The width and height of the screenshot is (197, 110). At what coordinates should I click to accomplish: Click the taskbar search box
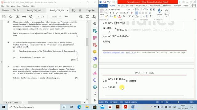pos(34,107)
